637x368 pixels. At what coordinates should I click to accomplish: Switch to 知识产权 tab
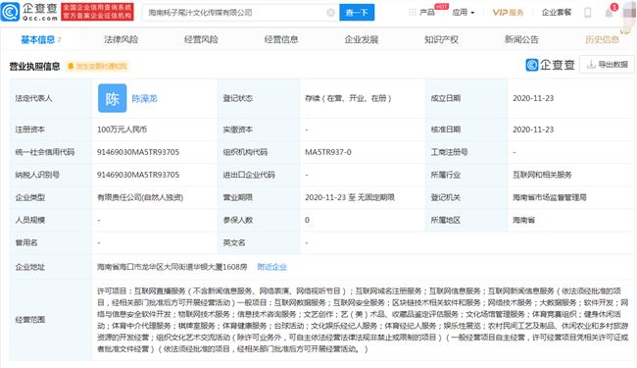(441, 39)
